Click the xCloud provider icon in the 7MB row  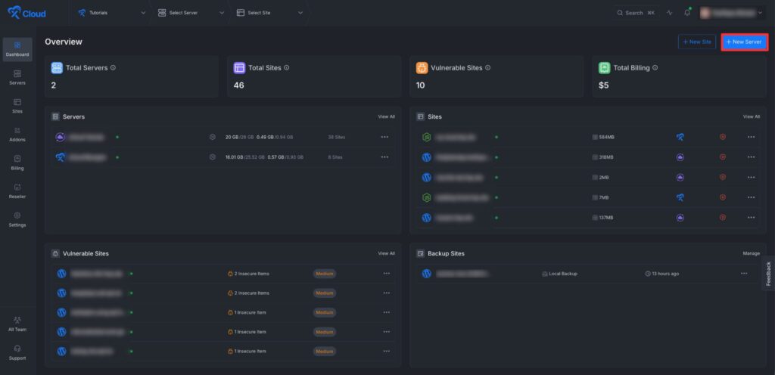(x=680, y=197)
